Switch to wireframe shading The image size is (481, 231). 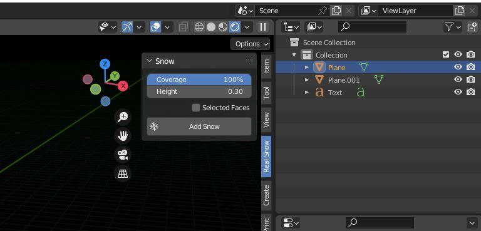tap(199, 28)
